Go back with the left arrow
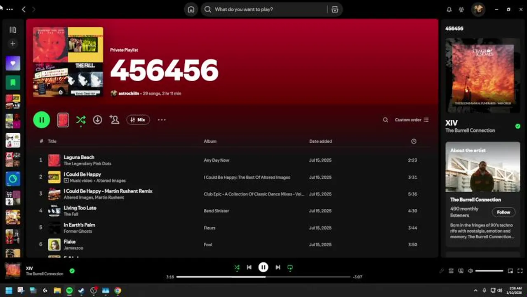The image size is (527, 297). click(x=24, y=9)
